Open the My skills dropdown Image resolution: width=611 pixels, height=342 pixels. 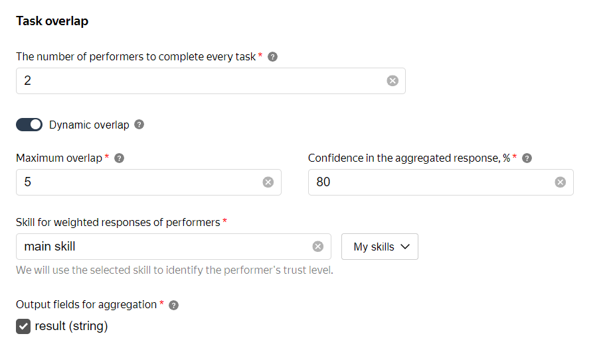coord(379,247)
